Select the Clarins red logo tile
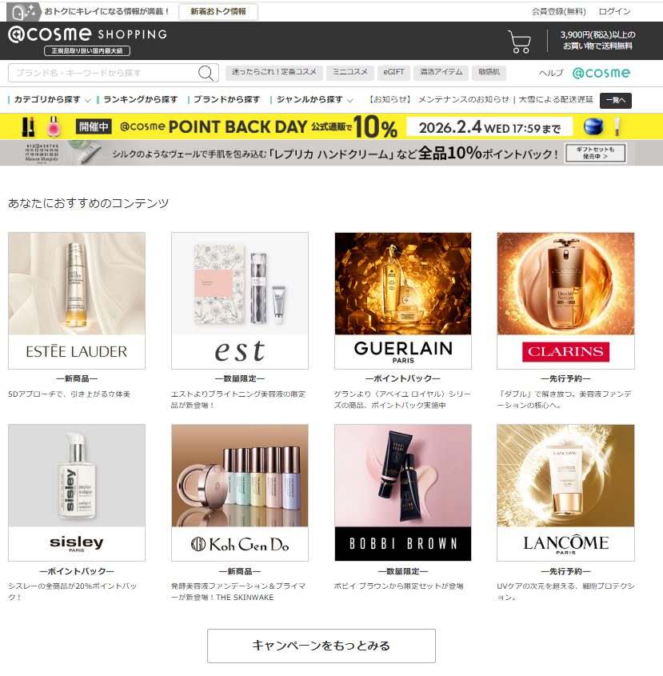The width and height of the screenshot is (663, 676). [565, 352]
